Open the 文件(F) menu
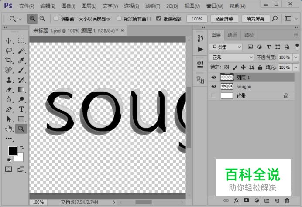302x207 pixels. [27, 6]
